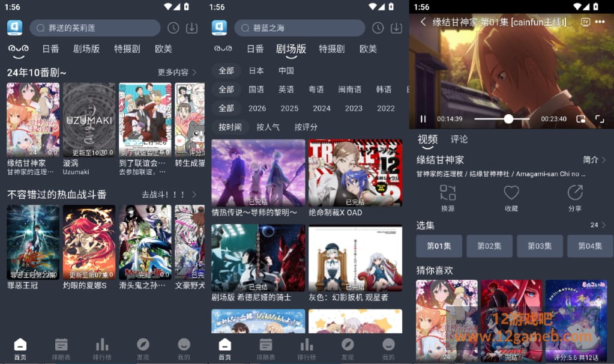Open 到了联谊会 poster in left screen
Screen dimensions: 614x364
pyautogui.click(x=145, y=120)
